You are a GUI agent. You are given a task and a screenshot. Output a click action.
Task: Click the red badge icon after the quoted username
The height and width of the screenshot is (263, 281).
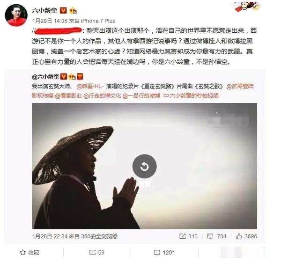[80, 77]
